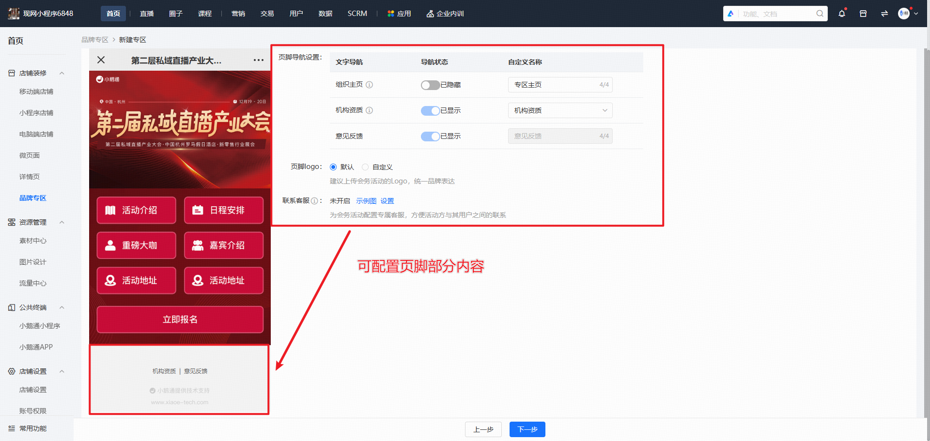930x441 pixels.
Task: Open 微页面 in sidebar
Action: (x=30, y=155)
